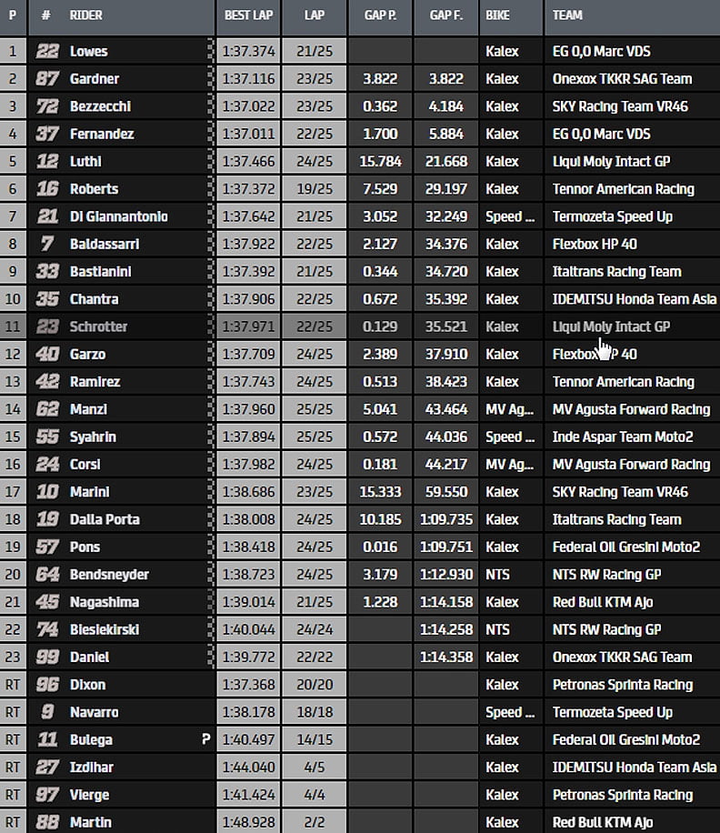Screen dimensions: 720x833
Task: Click the pit 'P' icon beside Bulega
Action: pos(205,739)
